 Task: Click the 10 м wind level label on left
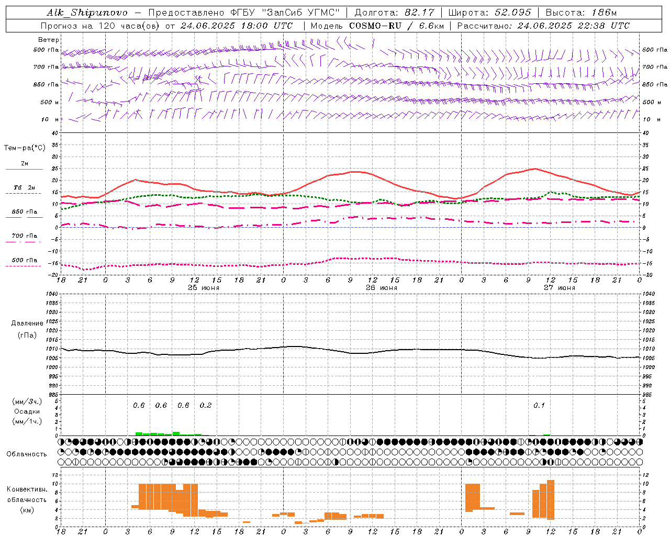pos(50,119)
